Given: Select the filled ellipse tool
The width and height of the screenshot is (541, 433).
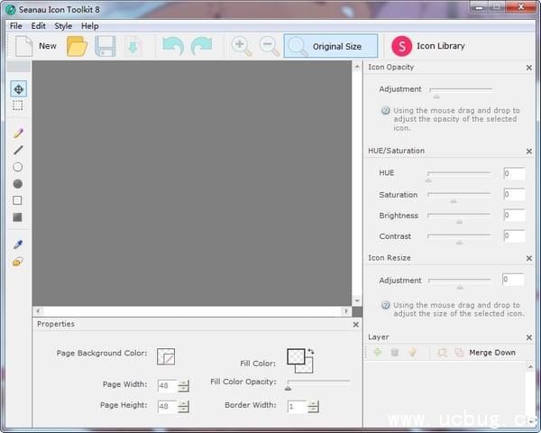Looking at the screenshot, I should (x=18, y=184).
